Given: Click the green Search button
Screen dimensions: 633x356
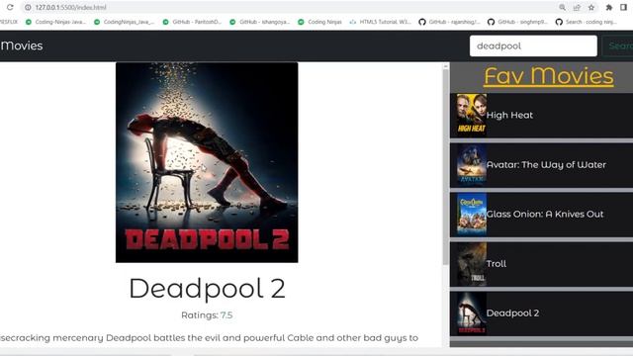Looking at the screenshot, I should click(x=617, y=46).
